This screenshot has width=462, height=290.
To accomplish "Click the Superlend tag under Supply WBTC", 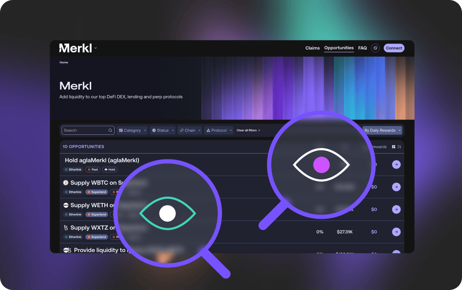I will (x=97, y=192).
